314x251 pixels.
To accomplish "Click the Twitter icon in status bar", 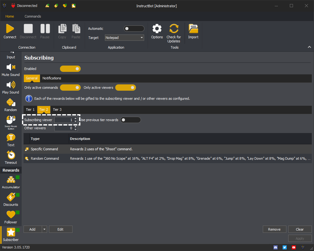I will coord(284,248).
